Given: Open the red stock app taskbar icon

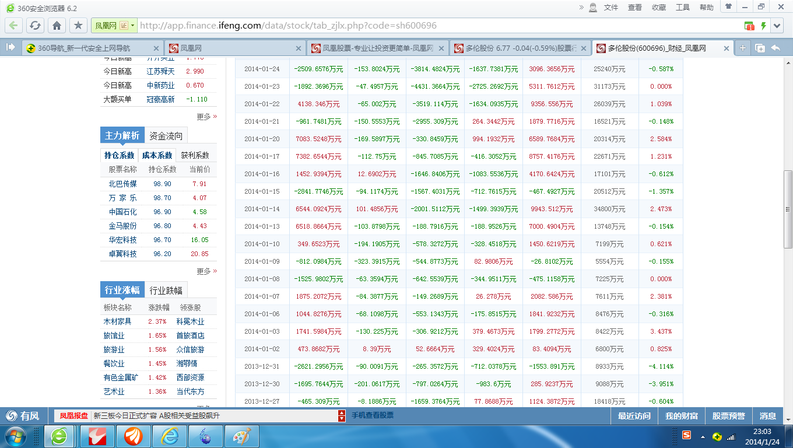Looking at the screenshot, I should pyautogui.click(x=96, y=436).
